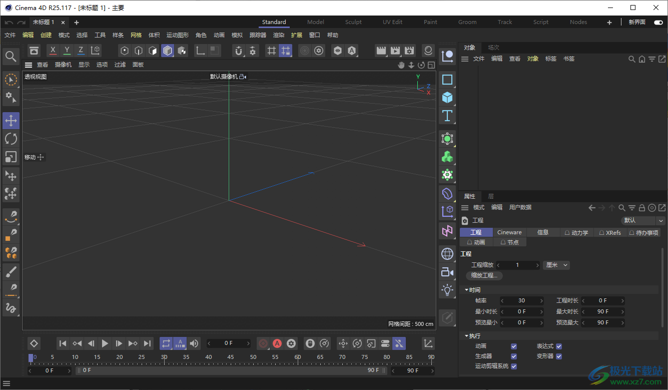Open the 默认 mode dropdown
668x390 pixels.
643,220
